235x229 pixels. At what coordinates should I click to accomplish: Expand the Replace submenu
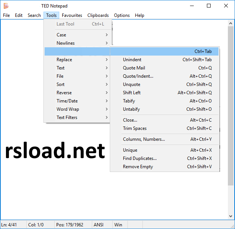77,60
